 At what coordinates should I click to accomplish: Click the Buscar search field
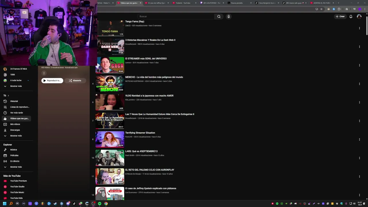pos(176,16)
